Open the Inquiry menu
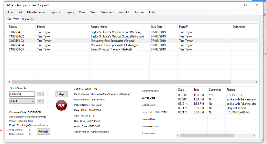Screen dimensions: 266x144 (69, 12)
